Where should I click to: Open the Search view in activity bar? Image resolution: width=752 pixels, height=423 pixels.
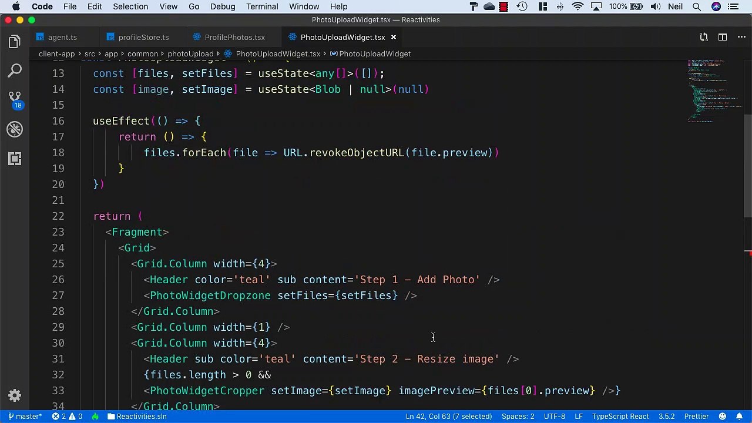tap(15, 71)
